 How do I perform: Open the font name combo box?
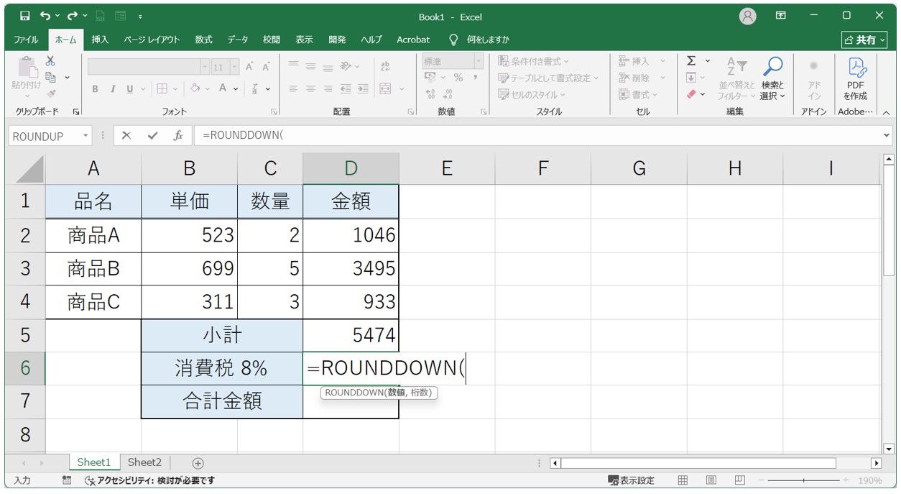148,67
